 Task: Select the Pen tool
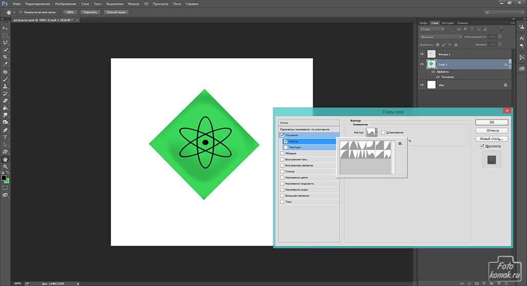[x=5, y=130]
